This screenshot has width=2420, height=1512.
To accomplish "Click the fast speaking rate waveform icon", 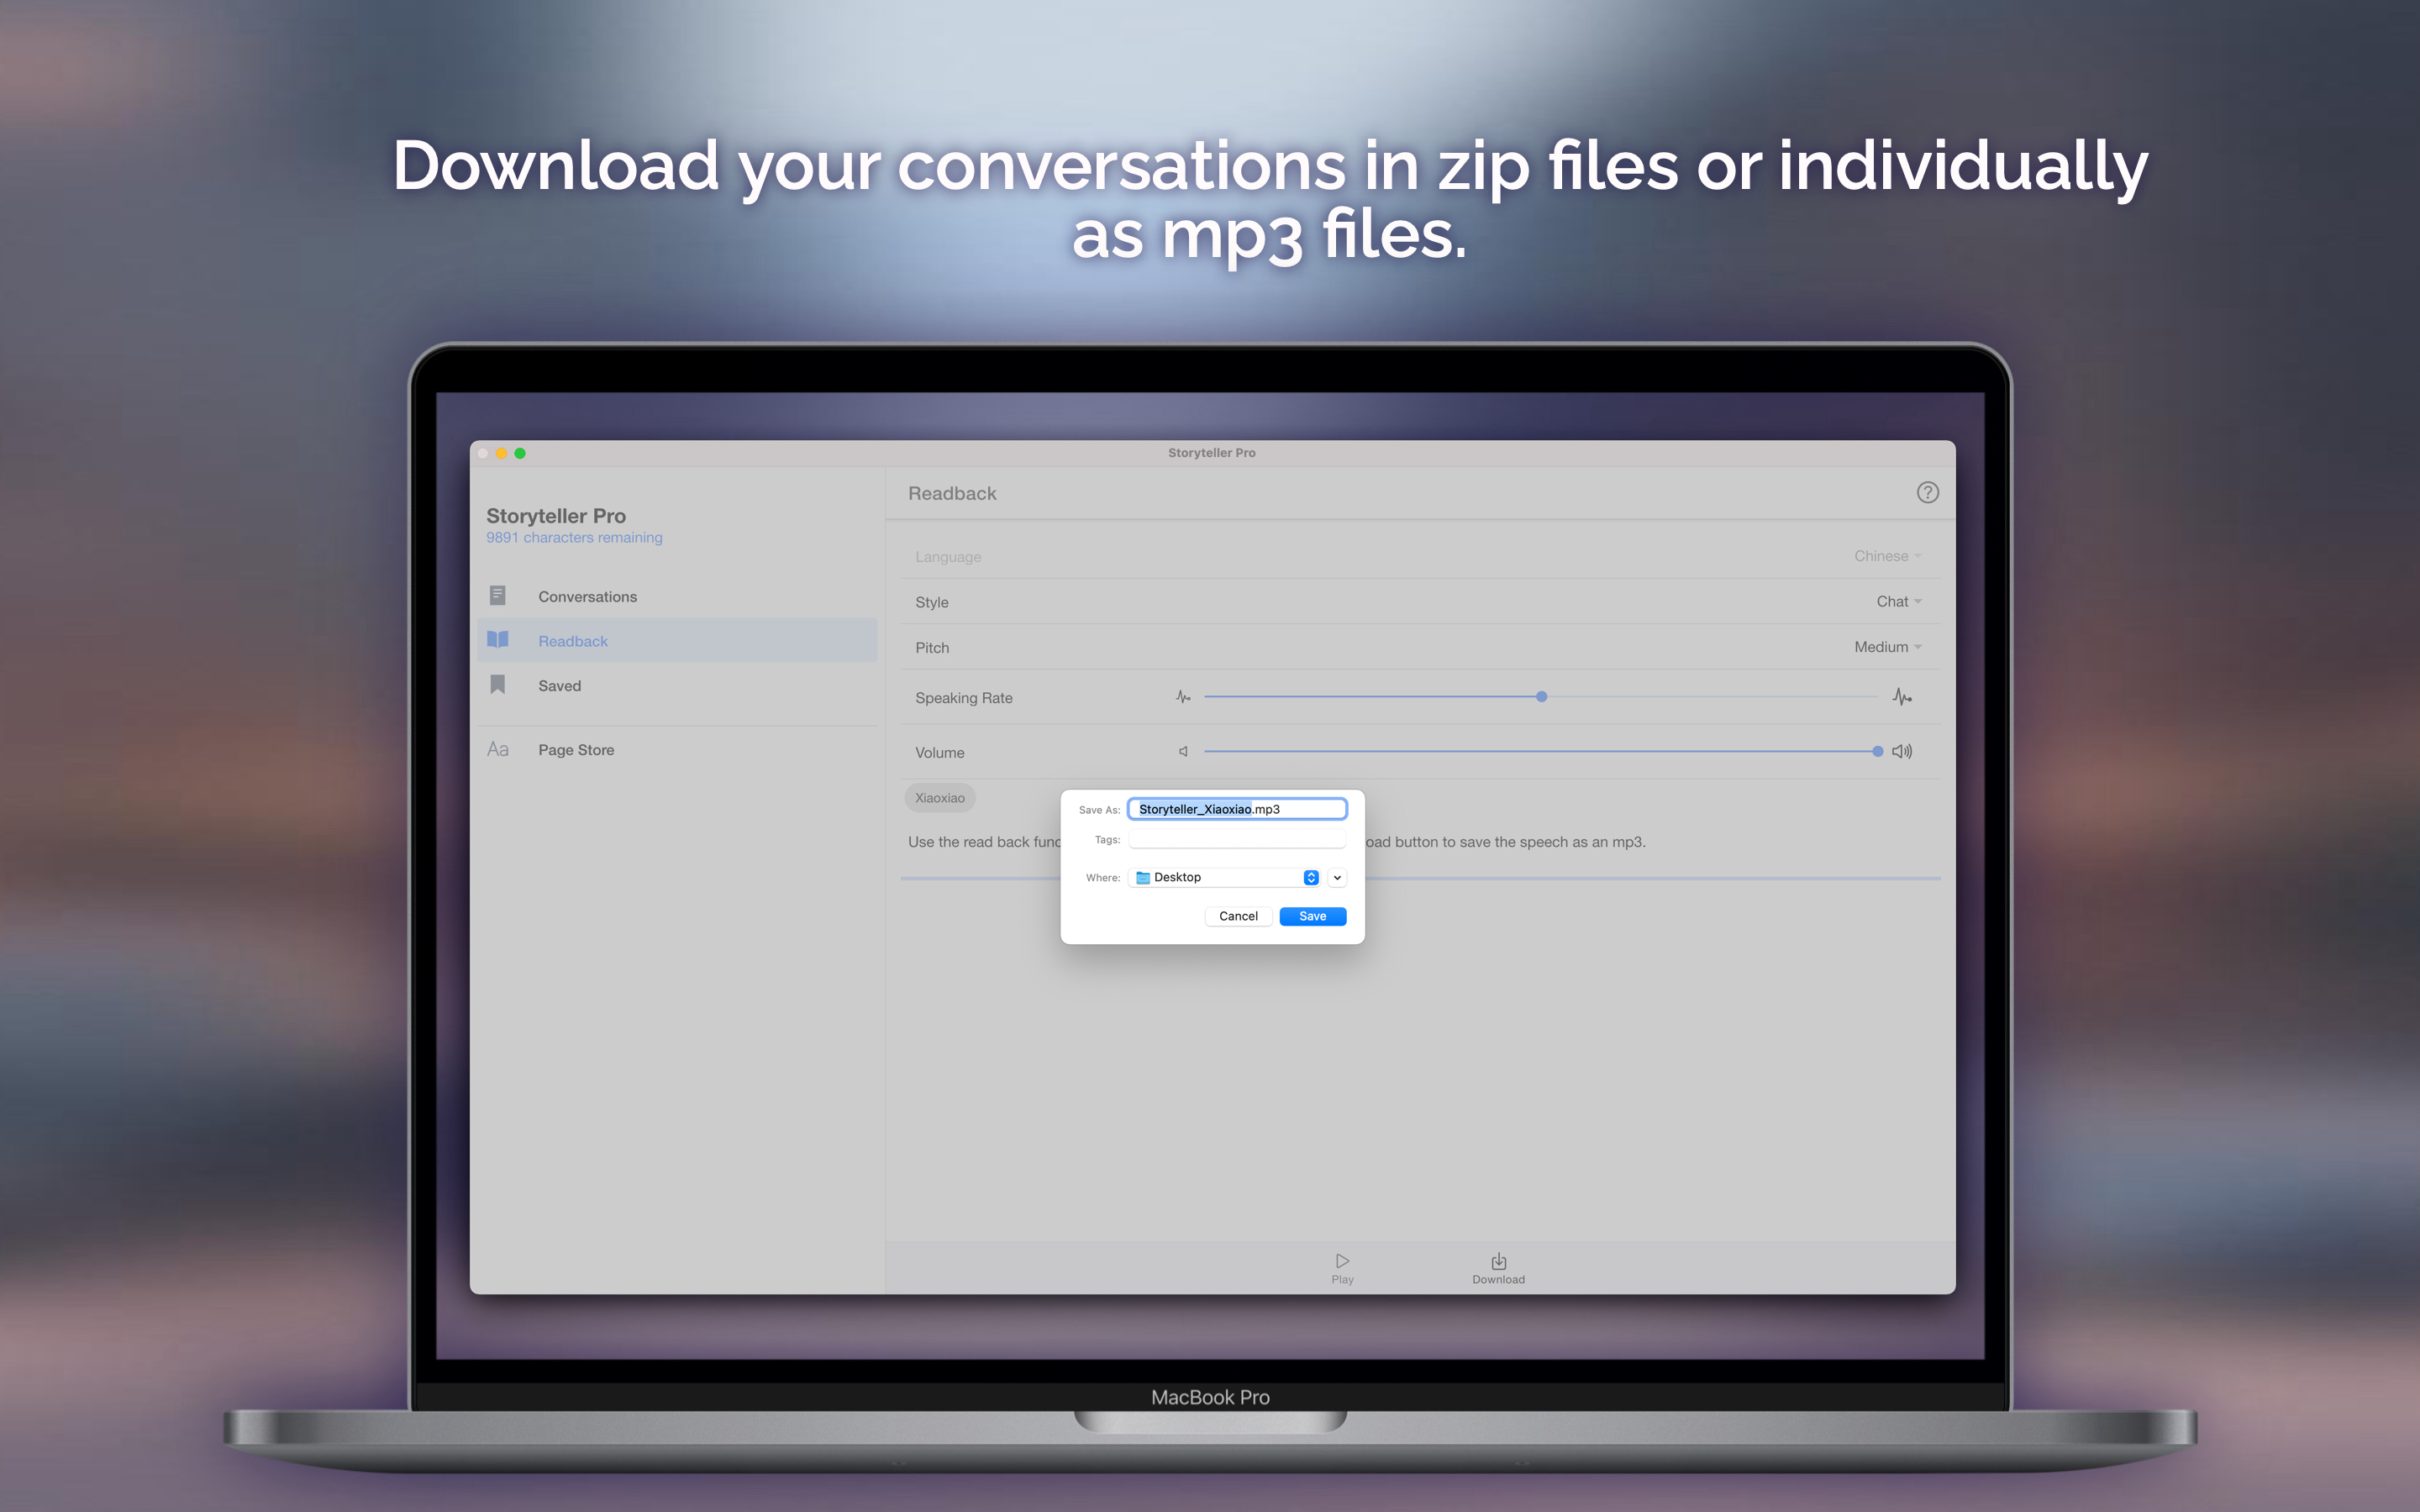I will tap(1902, 697).
